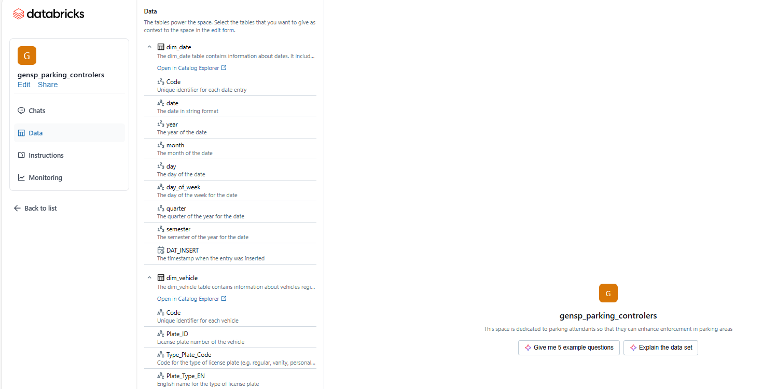Screen dimensions: 763x389
Task: Click the external link icon under dim_vehicle
Action: click(224, 299)
